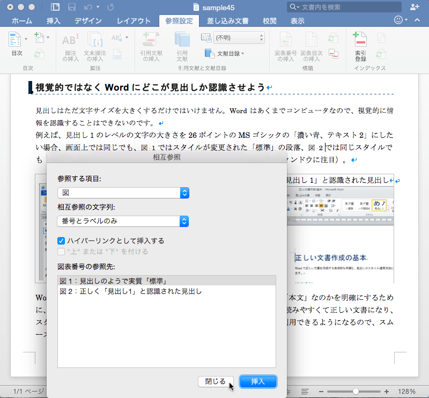Click the right screenshot thumbnail in document
429x398 pixels.
coord(341,235)
